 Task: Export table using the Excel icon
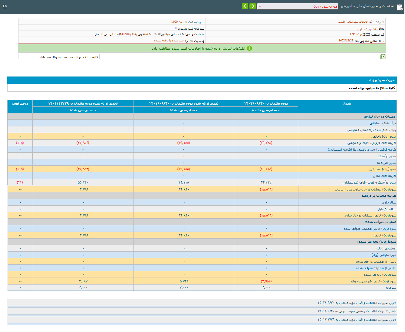tap(383, 57)
